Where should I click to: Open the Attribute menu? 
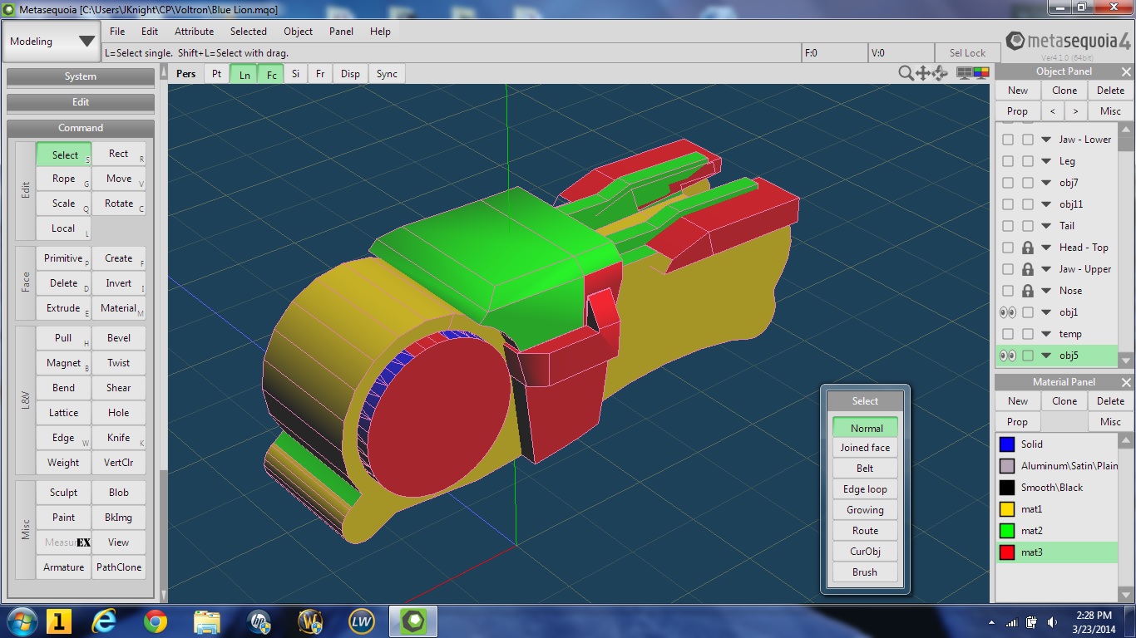tap(194, 32)
